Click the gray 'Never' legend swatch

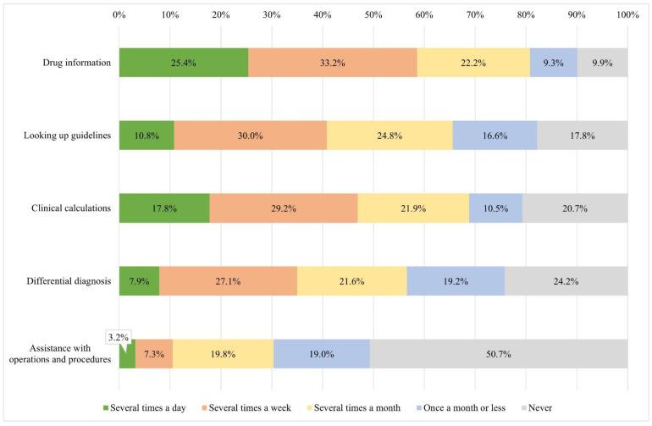point(523,408)
